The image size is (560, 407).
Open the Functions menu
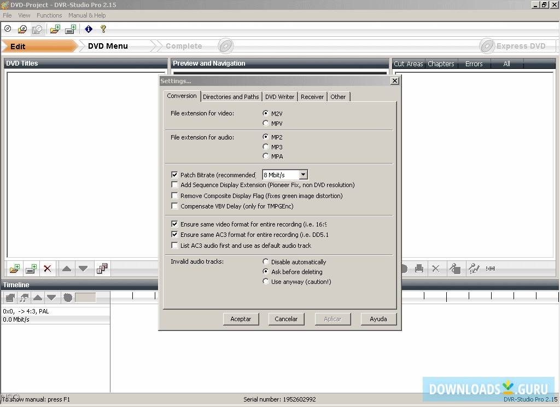tap(49, 15)
